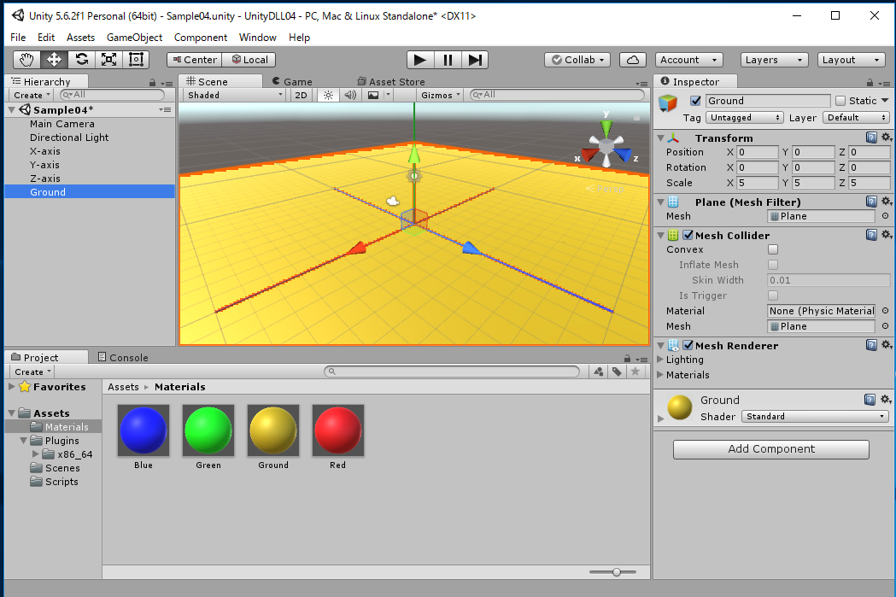
Task: Open the Shader Standard dropdown
Action: (815, 417)
